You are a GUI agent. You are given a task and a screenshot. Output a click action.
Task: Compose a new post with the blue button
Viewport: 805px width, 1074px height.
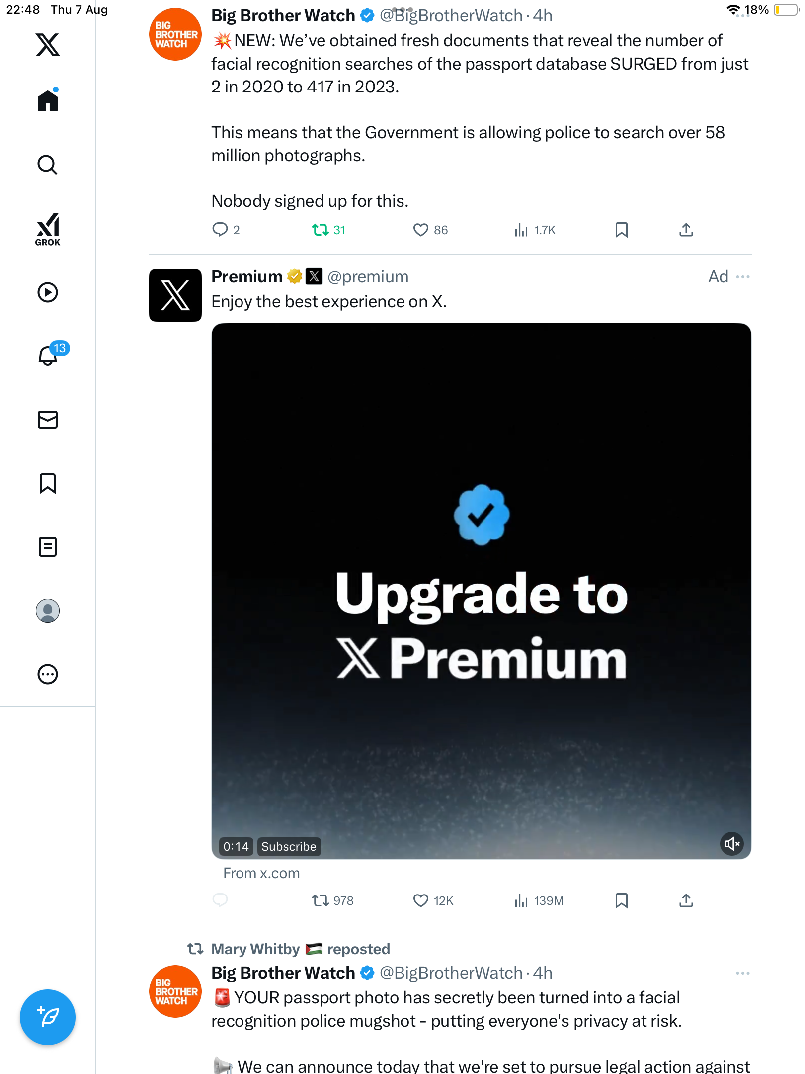click(48, 1017)
